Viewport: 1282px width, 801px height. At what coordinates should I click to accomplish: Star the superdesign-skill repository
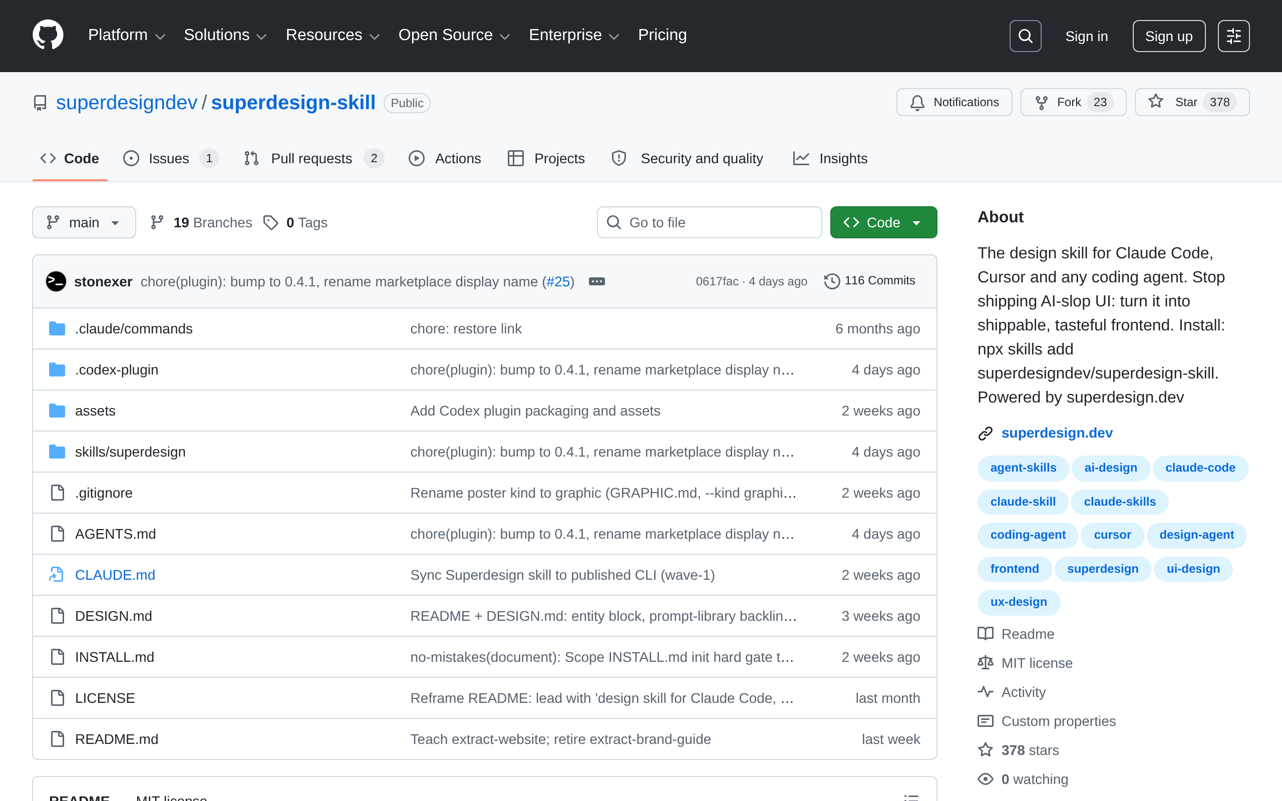click(1191, 102)
